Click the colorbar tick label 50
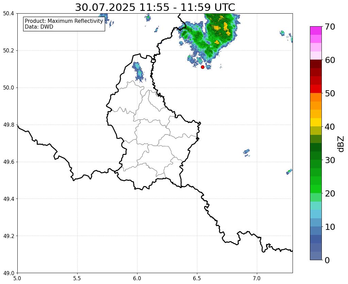 click(x=330, y=93)
